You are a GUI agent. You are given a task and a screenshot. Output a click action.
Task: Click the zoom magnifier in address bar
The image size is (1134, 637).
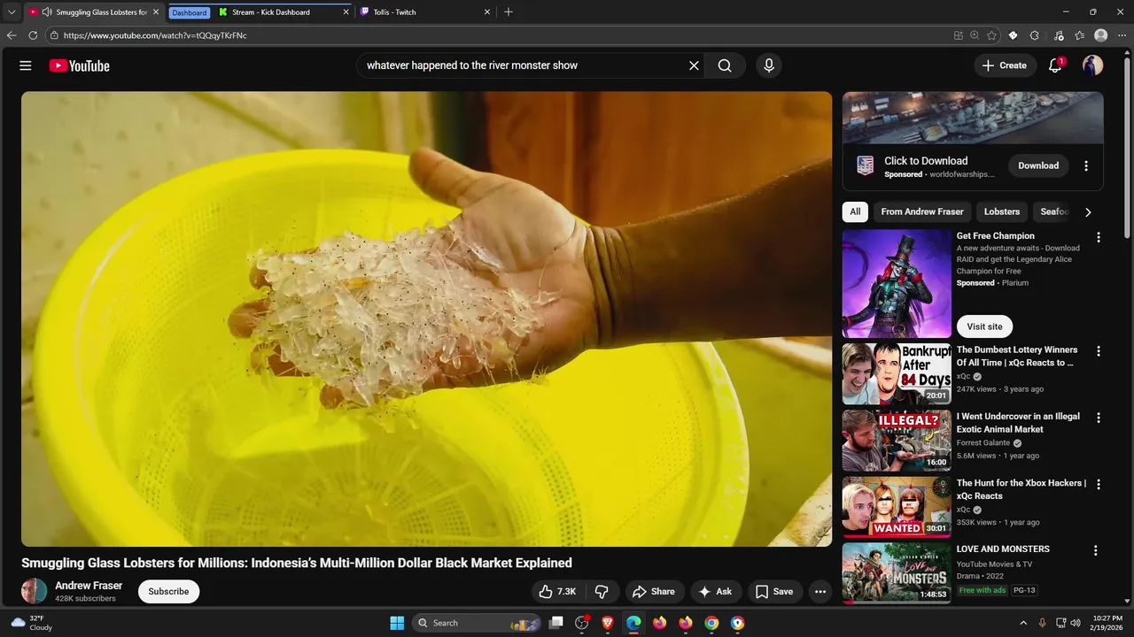coord(975,35)
